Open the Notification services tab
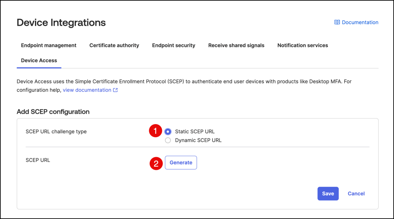The image size is (394, 219). tap(302, 45)
